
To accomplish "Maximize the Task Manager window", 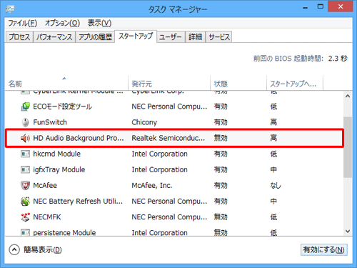I will (x=321, y=6).
